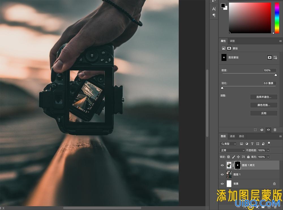Click the rainbow hue slider strip
The width and height of the screenshot is (283, 210).
[x=277, y=18]
